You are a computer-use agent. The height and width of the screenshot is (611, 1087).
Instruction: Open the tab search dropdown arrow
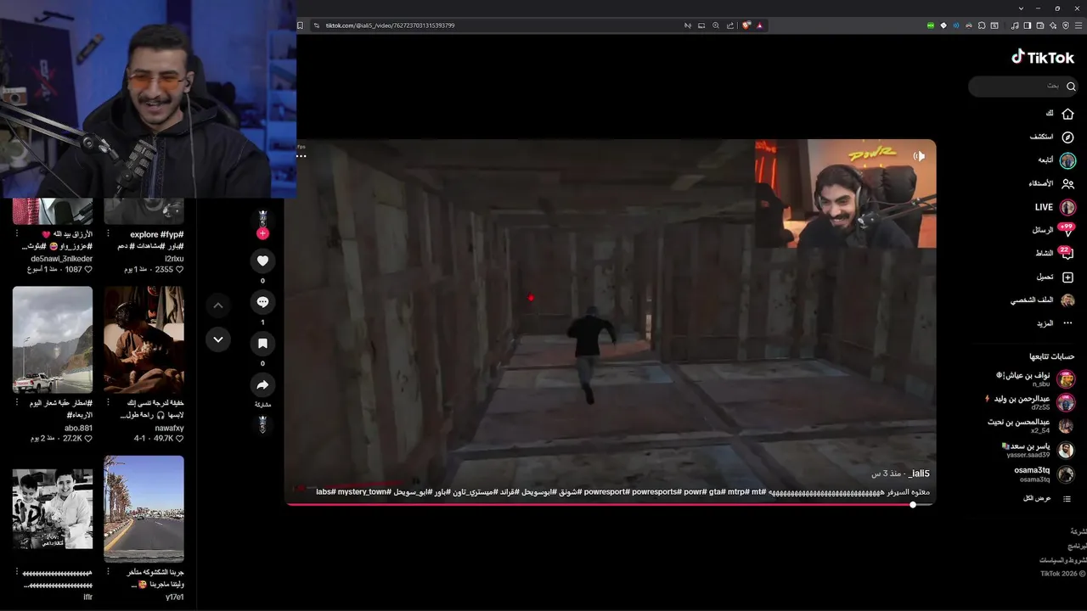(x=1021, y=8)
